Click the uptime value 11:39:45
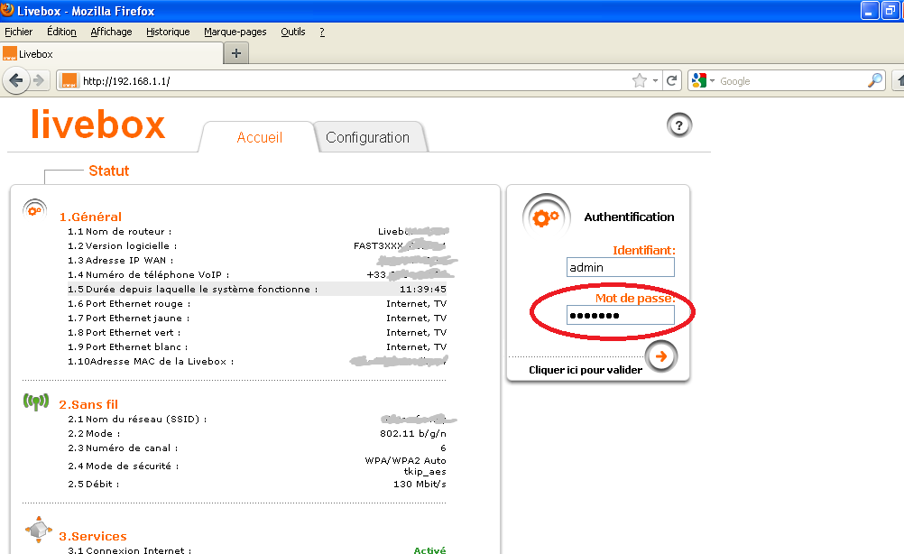The image size is (904, 554). tap(422, 290)
